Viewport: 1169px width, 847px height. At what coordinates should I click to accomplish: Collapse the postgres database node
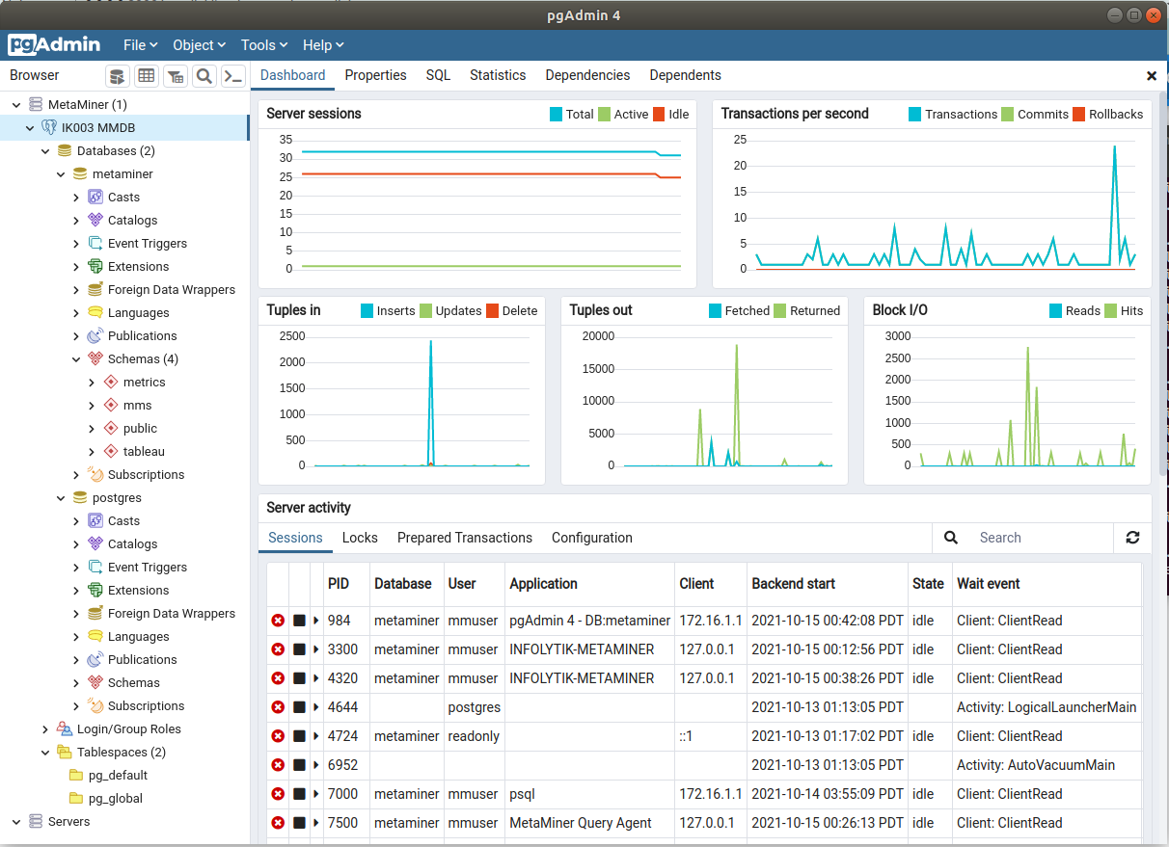tap(61, 498)
